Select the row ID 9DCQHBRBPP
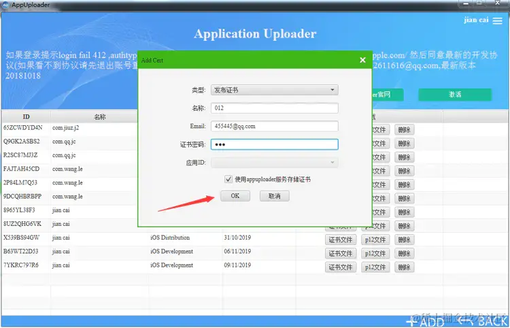Image resolution: width=510 pixels, height=328 pixels. 22,197
